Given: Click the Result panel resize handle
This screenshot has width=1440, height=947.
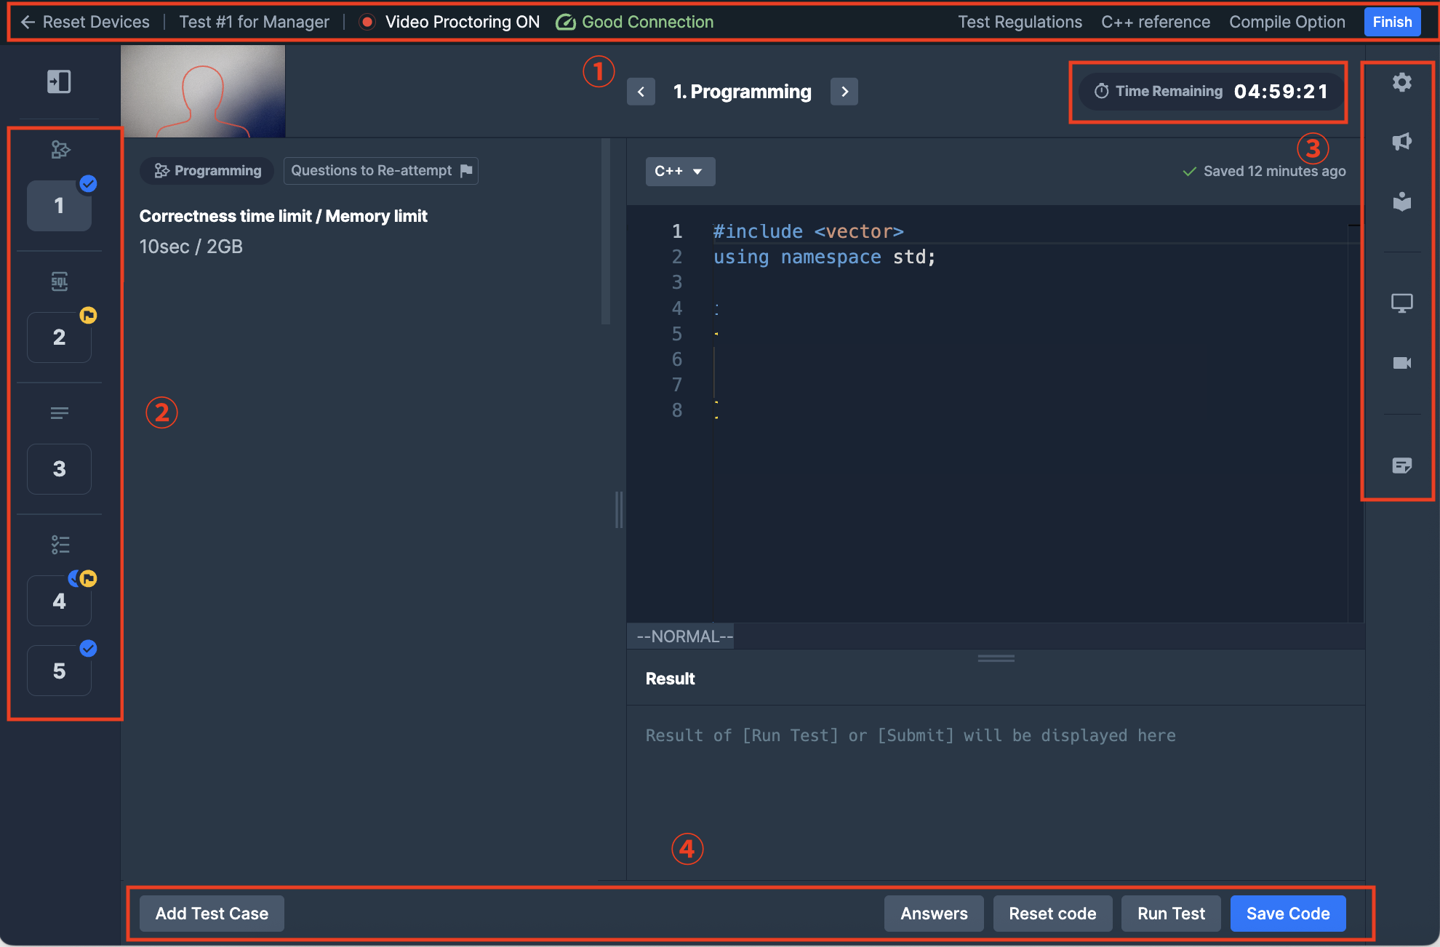Looking at the screenshot, I should pos(996,658).
